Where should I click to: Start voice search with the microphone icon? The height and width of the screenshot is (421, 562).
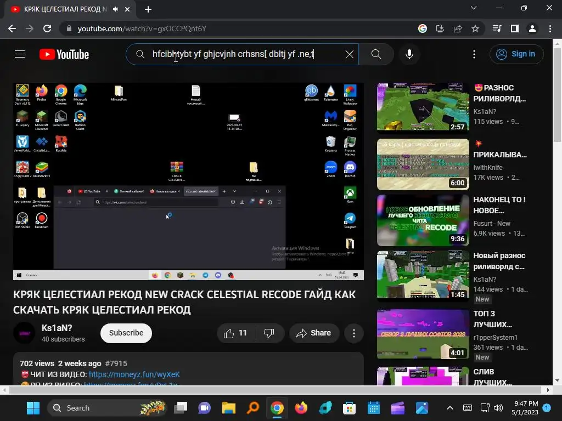pyautogui.click(x=409, y=54)
